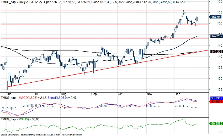Click the 66.8589 RSI value label

(216, 124)
